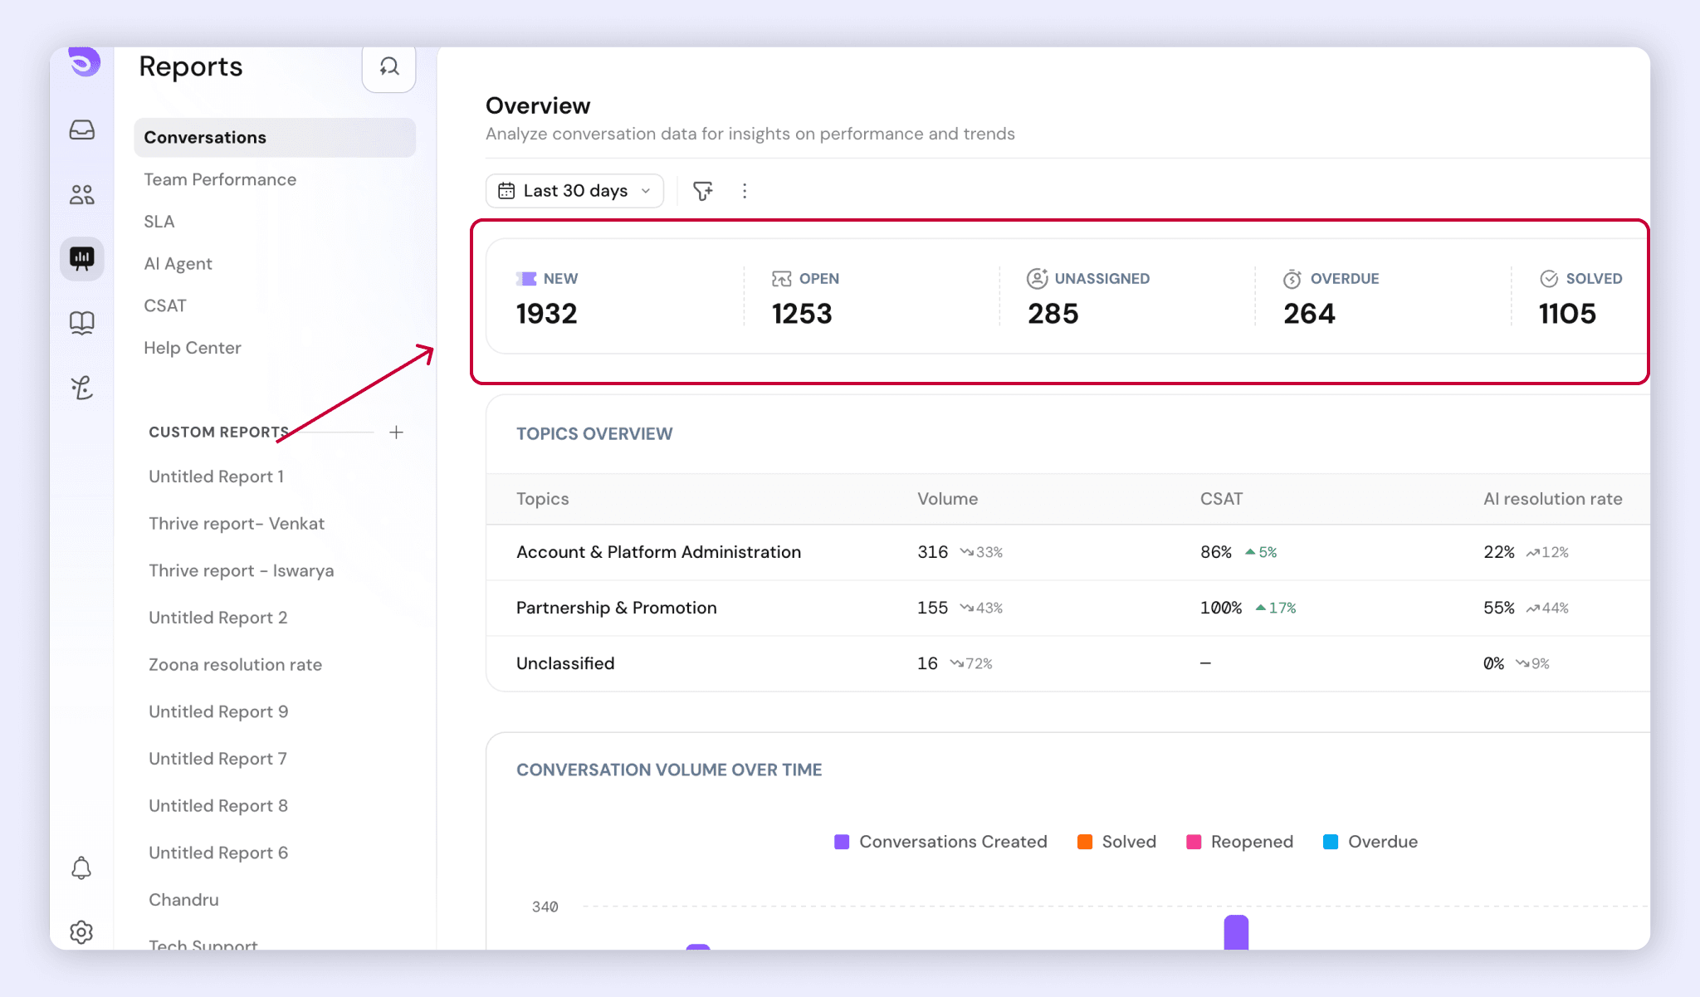Toggle Overdue legend blue swatch

[x=1331, y=842]
